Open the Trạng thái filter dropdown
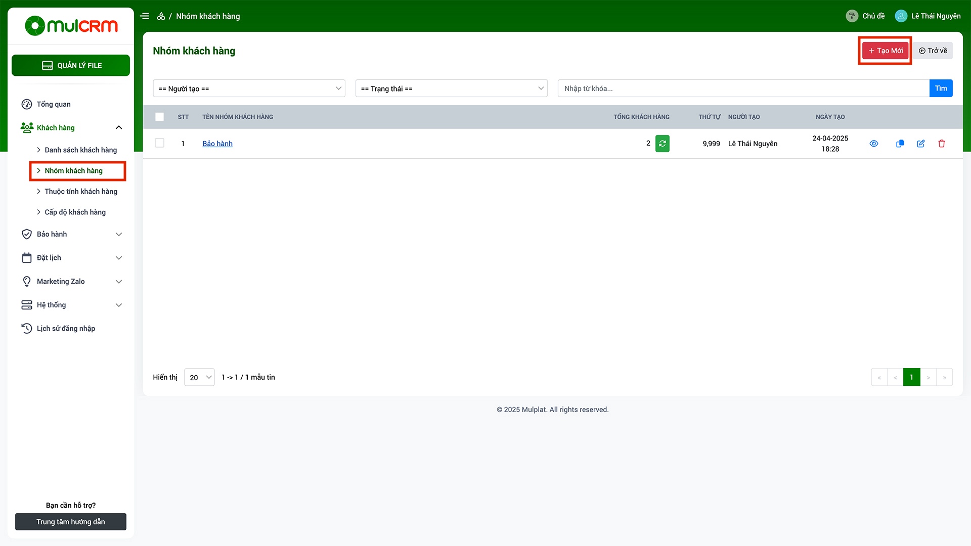This screenshot has width=971, height=546. point(451,88)
